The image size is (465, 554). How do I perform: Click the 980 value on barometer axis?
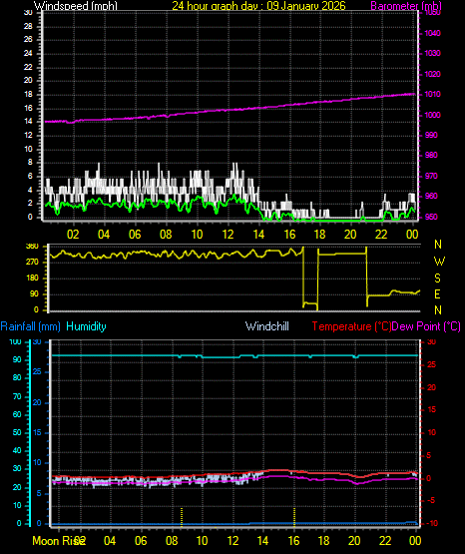coord(431,155)
